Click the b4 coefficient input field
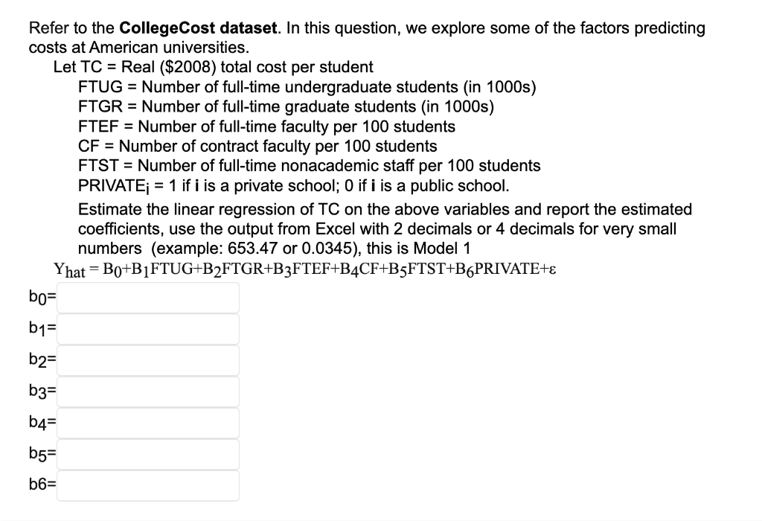The height and width of the screenshot is (521, 762). coord(147,422)
